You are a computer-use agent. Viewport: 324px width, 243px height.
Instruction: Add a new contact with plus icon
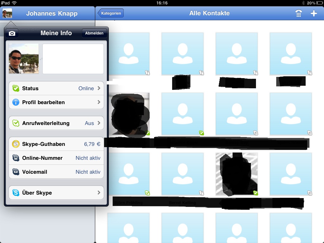pyautogui.click(x=314, y=13)
